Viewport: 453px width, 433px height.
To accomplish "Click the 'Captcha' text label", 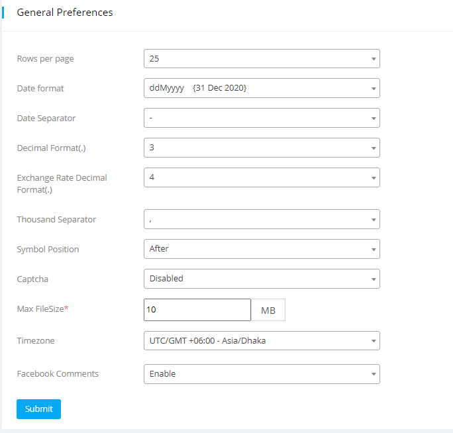I will (x=33, y=279).
